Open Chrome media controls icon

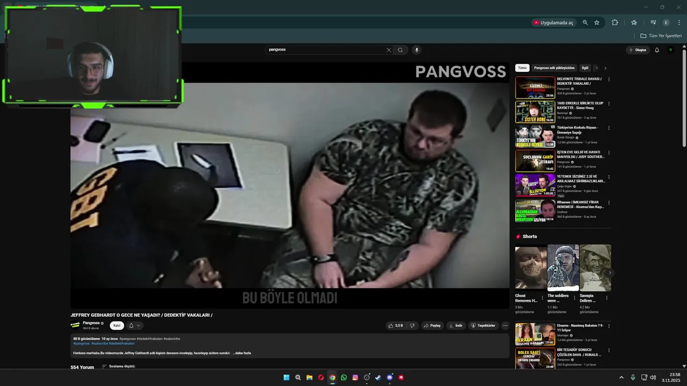(x=653, y=23)
